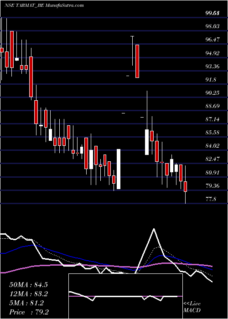
Task: Click the 80.91 price axis label
Action: [x=212, y=173]
